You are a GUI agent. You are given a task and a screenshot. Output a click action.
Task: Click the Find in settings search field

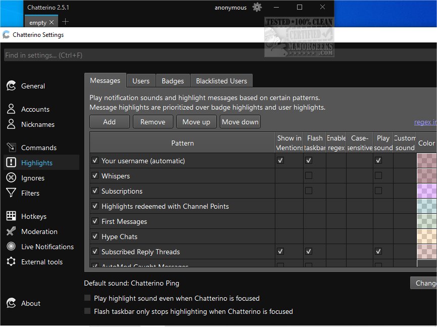220,55
